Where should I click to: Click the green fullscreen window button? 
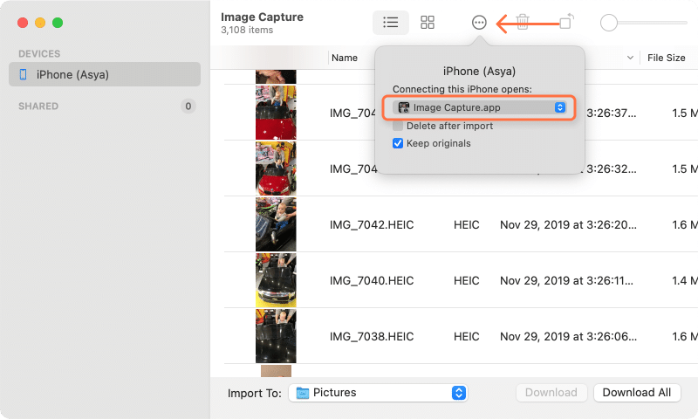58,23
